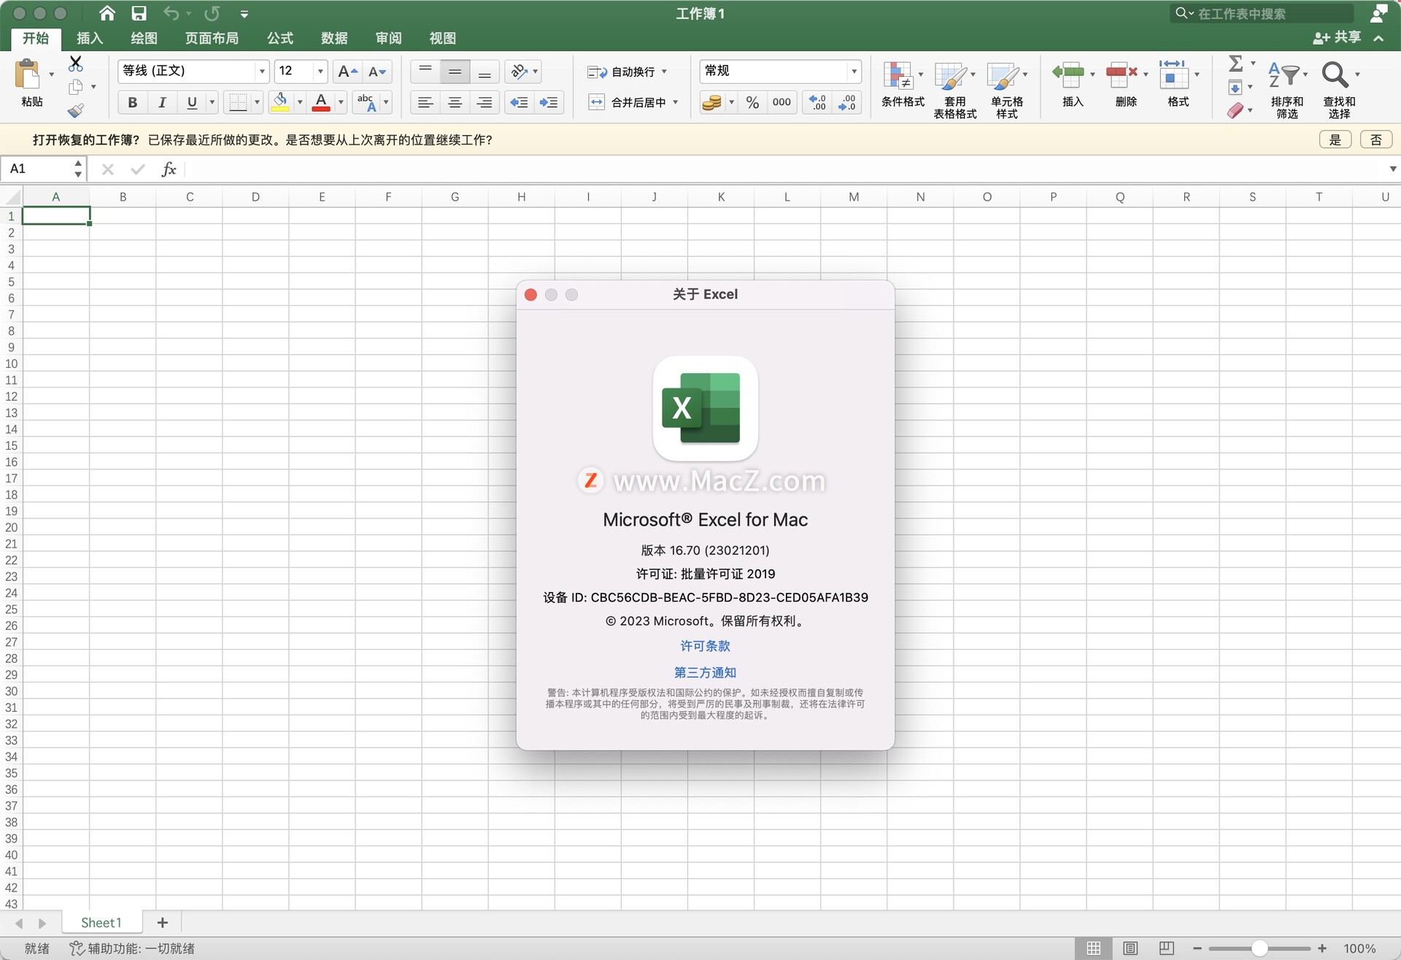Click No button in recovery bar
This screenshot has width=1401, height=960.
click(1376, 139)
